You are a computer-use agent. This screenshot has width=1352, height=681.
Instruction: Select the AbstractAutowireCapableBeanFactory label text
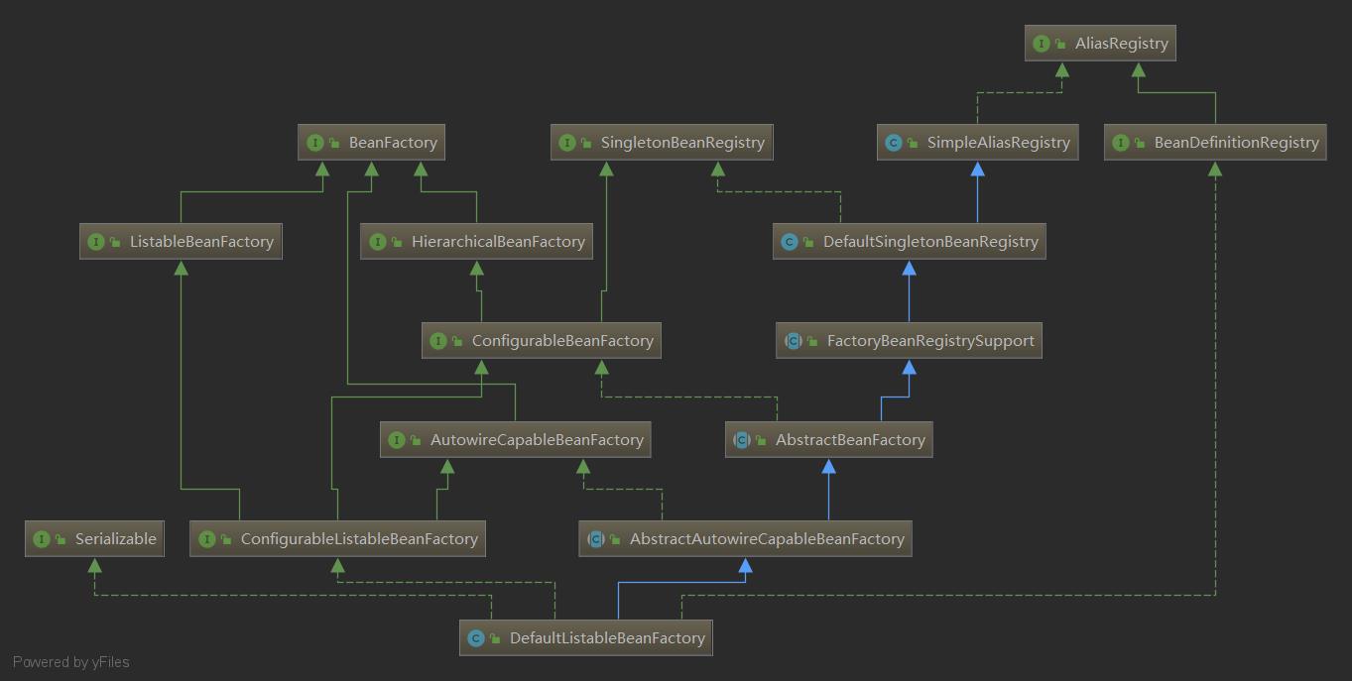[767, 539]
